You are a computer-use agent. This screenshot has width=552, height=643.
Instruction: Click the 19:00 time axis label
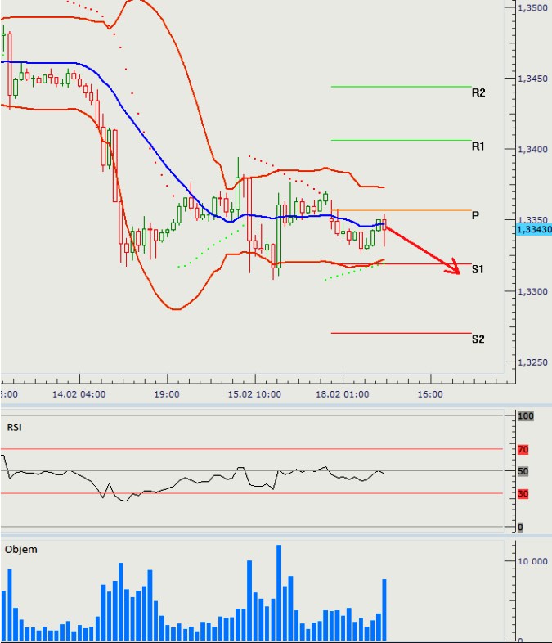(167, 394)
